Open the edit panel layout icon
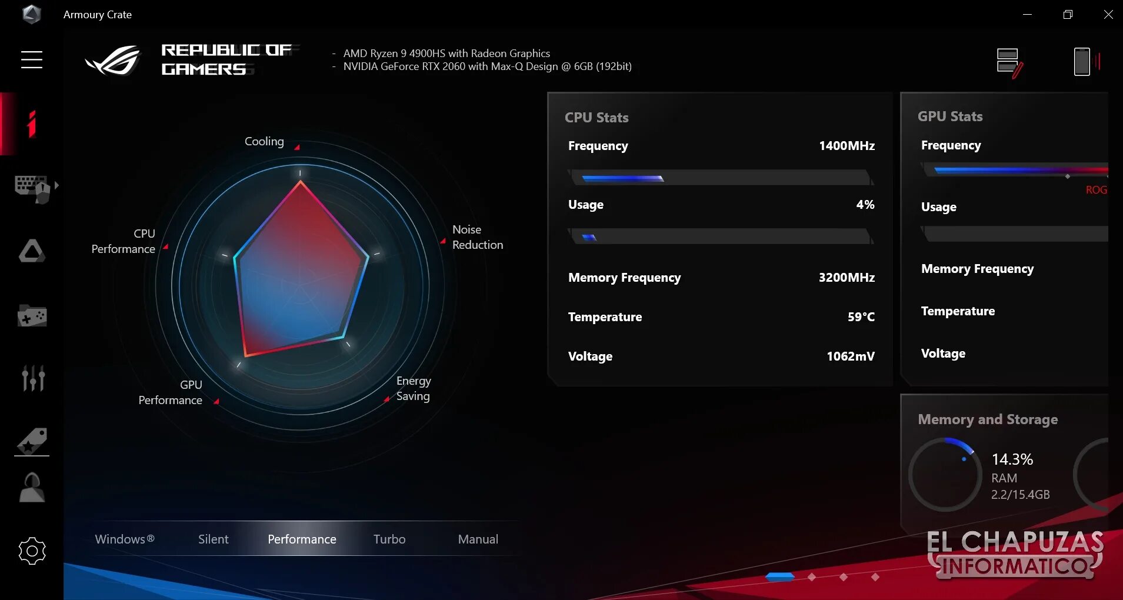 (1010, 62)
